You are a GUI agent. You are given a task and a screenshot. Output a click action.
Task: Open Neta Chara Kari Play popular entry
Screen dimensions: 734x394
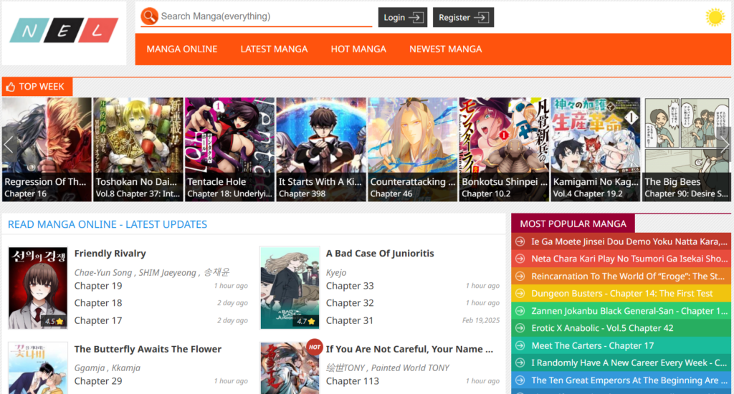629,259
